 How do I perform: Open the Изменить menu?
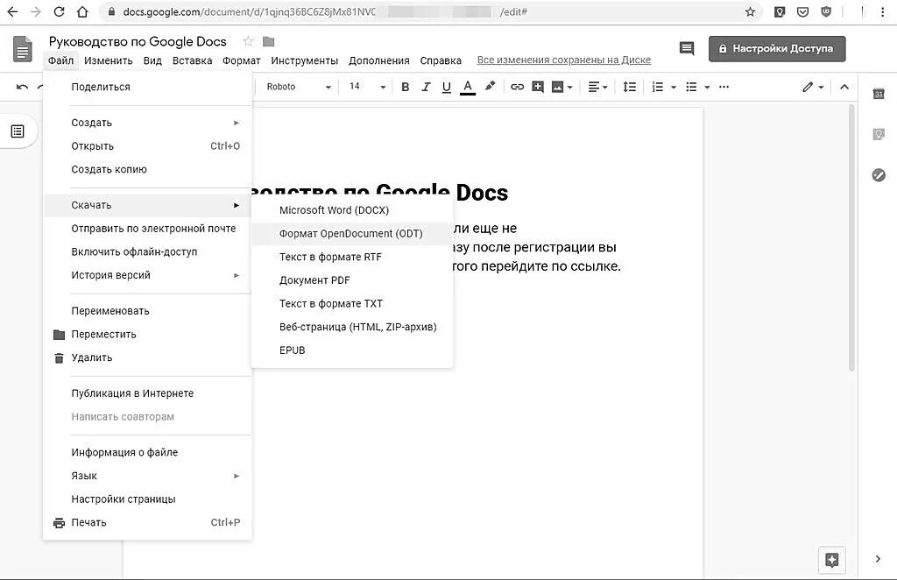pos(108,60)
